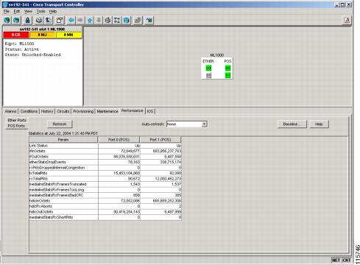360x265 pixels.
Task: Click the red CR alarm count box
Action: point(16,35)
